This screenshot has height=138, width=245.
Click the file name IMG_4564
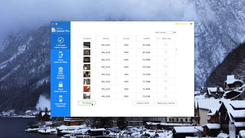106,96
